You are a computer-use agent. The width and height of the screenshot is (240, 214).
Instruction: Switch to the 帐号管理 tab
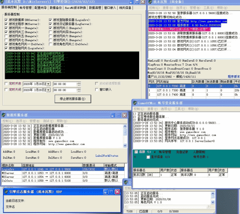(x=26, y=8)
